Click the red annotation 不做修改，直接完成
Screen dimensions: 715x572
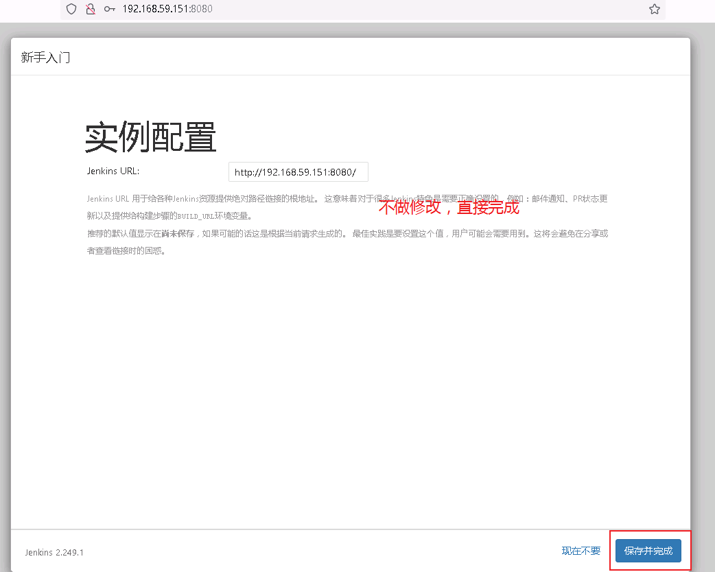pos(449,208)
